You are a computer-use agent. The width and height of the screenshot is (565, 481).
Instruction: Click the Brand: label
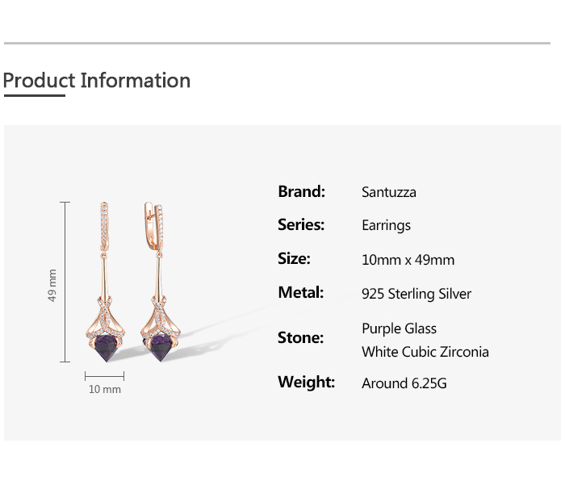click(x=301, y=191)
